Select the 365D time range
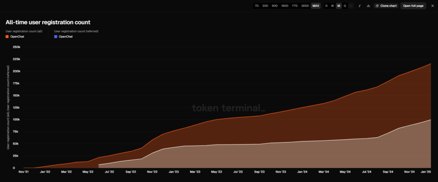Screen dimensions: 438x182 (x=305, y=6)
